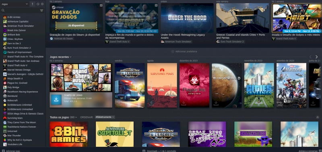Open the advanced filter icon beside search
Viewport: 322px width, 152px height.
tap(42, 10)
